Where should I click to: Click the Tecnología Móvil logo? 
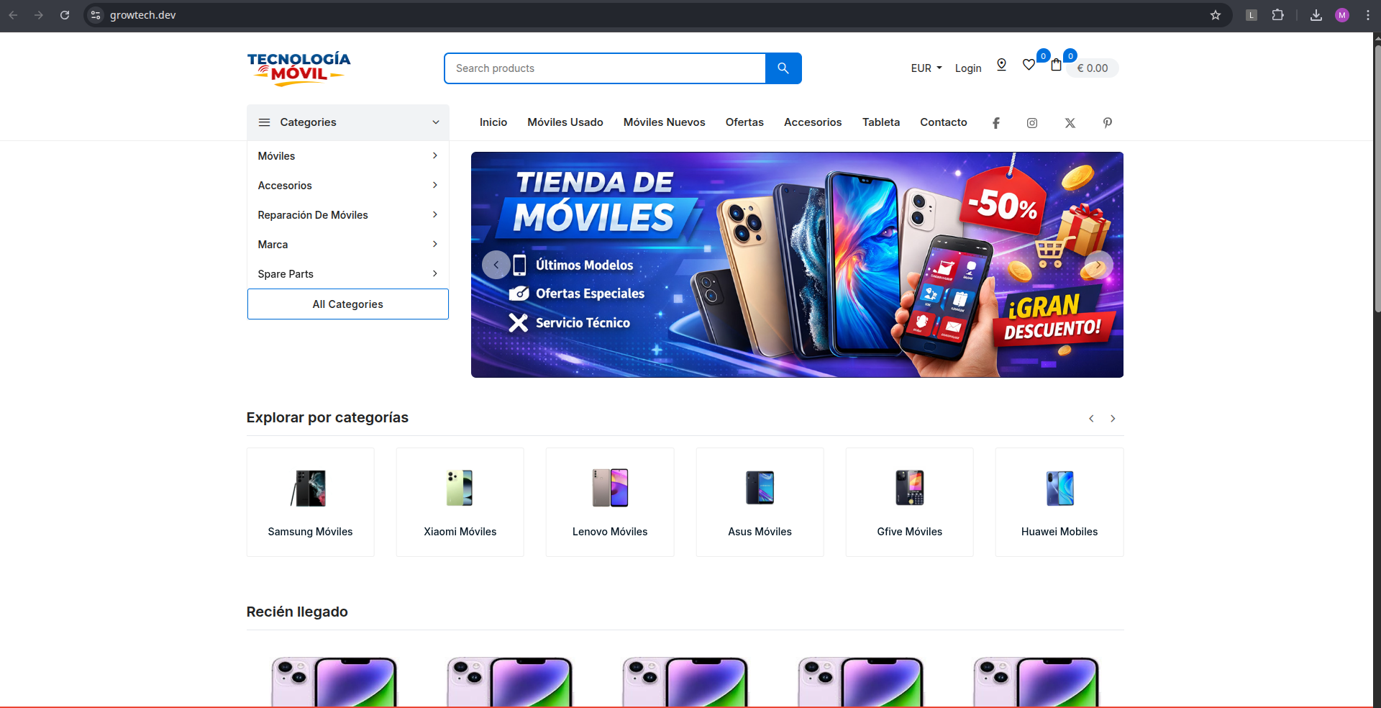point(298,69)
